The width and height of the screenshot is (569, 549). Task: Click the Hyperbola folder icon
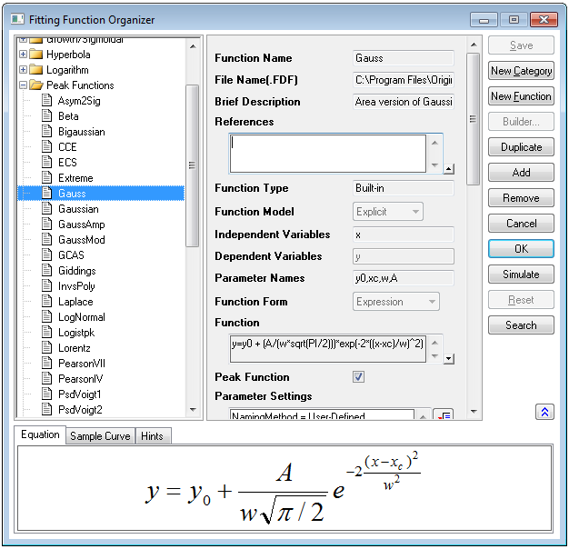coord(36,54)
